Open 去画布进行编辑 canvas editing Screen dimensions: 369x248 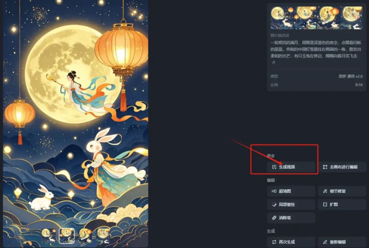point(342,167)
